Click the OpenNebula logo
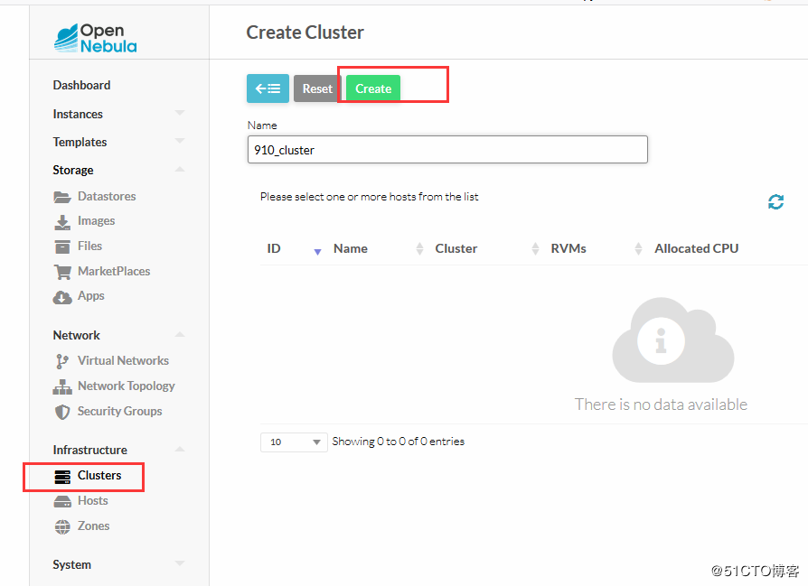Viewport: 808px width, 586px height. pos(96,38)
